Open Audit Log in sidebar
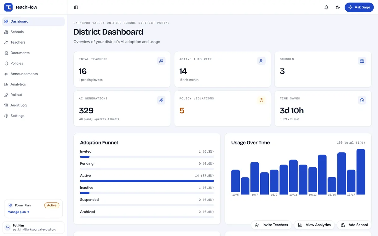 click(x=33, y=105)
